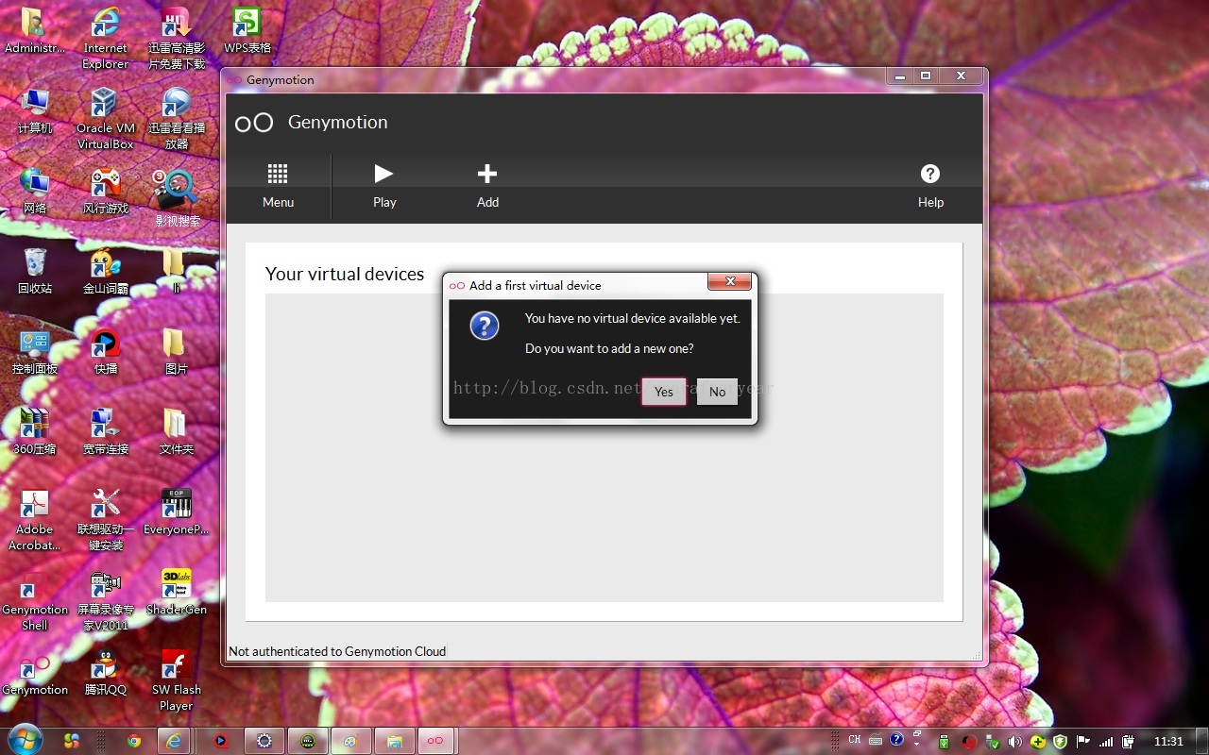Launch the Internet Explorer desktop shortcut

(105, 38)
